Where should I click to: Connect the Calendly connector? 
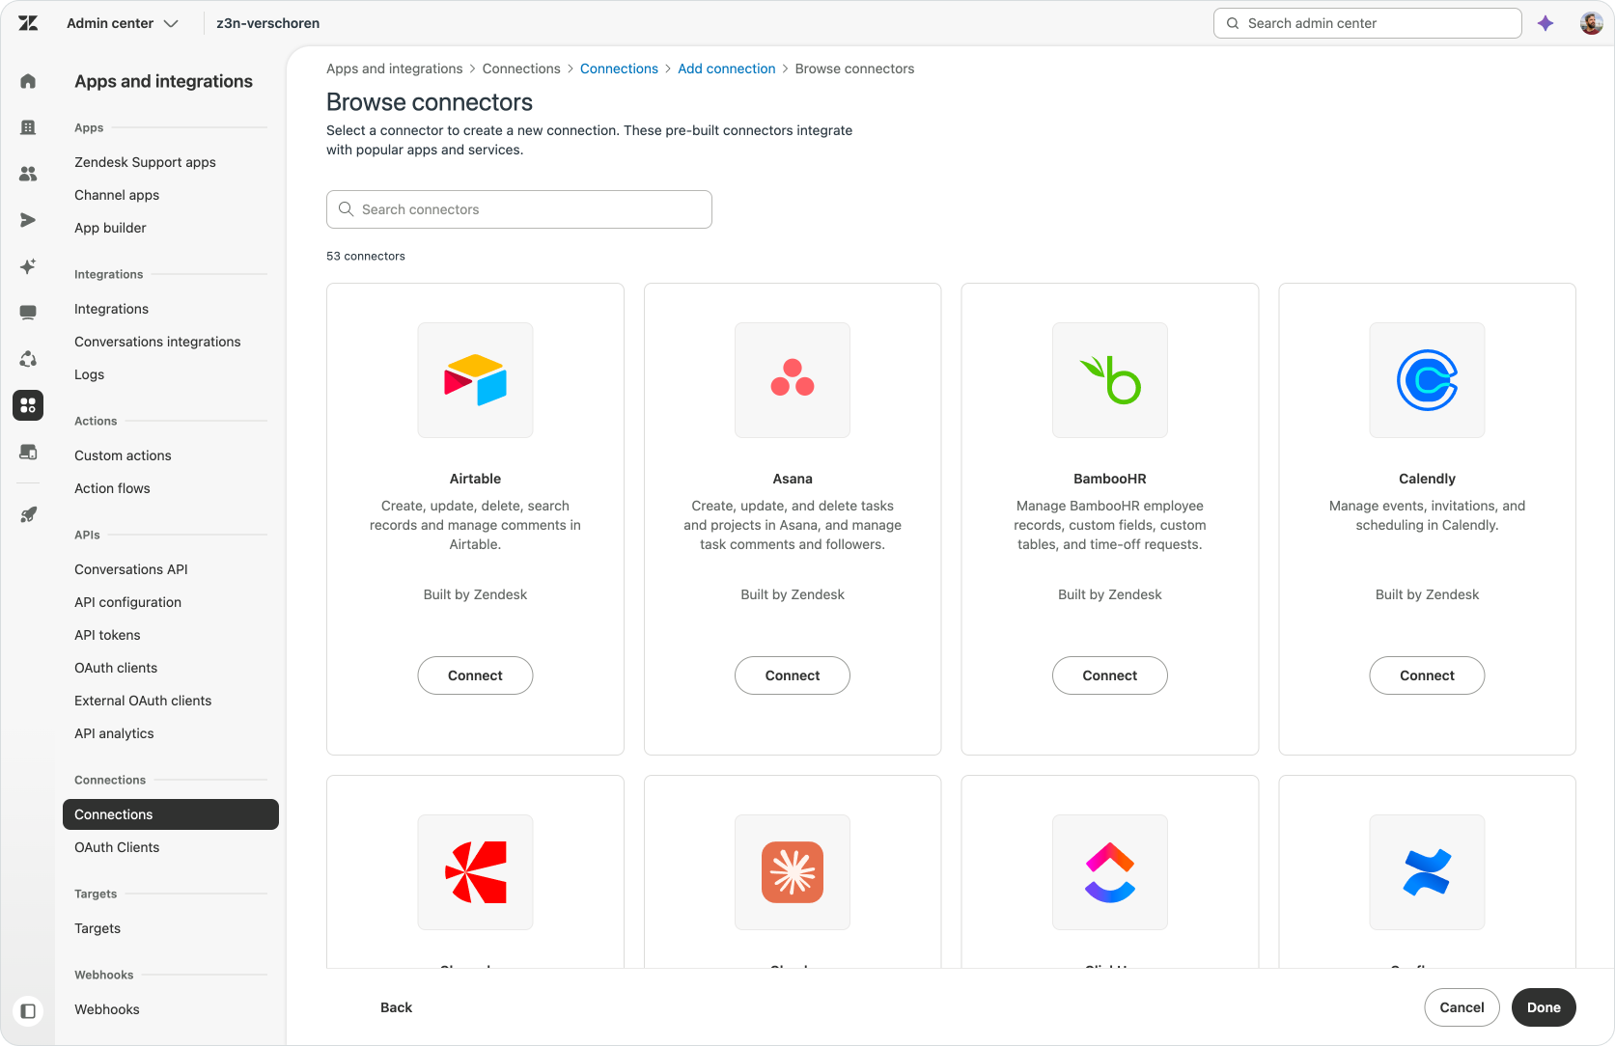(1427, 675)
